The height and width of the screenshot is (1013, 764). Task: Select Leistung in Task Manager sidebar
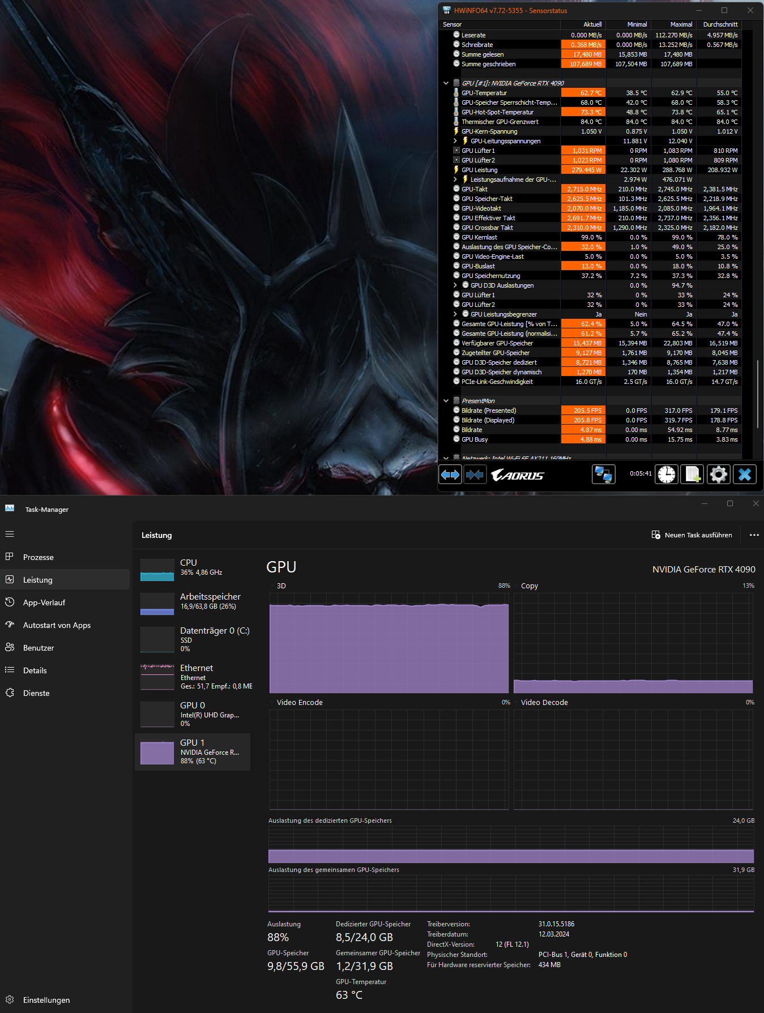click(65, 580)
